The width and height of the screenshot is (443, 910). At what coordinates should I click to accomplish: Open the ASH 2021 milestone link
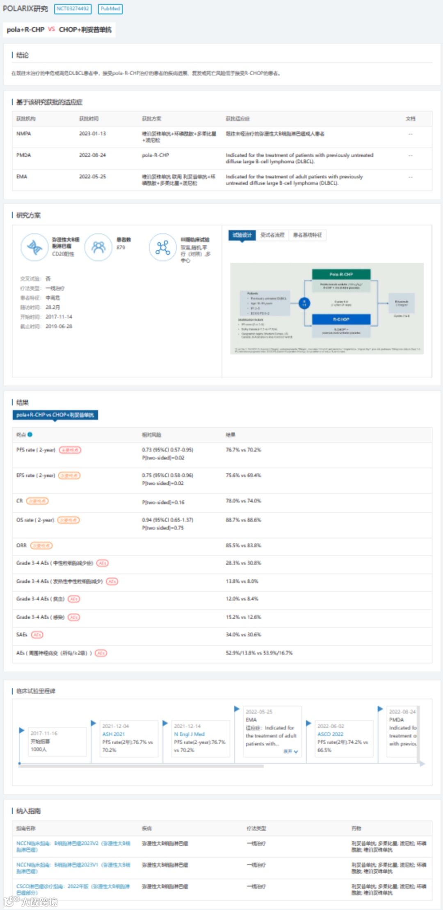click(x=114, y=734)
